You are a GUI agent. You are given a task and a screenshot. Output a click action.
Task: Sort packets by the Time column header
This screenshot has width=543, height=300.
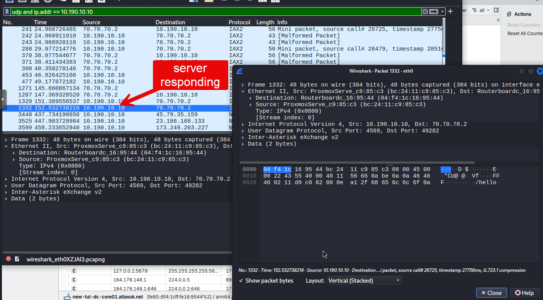click(x=57, y=22)
